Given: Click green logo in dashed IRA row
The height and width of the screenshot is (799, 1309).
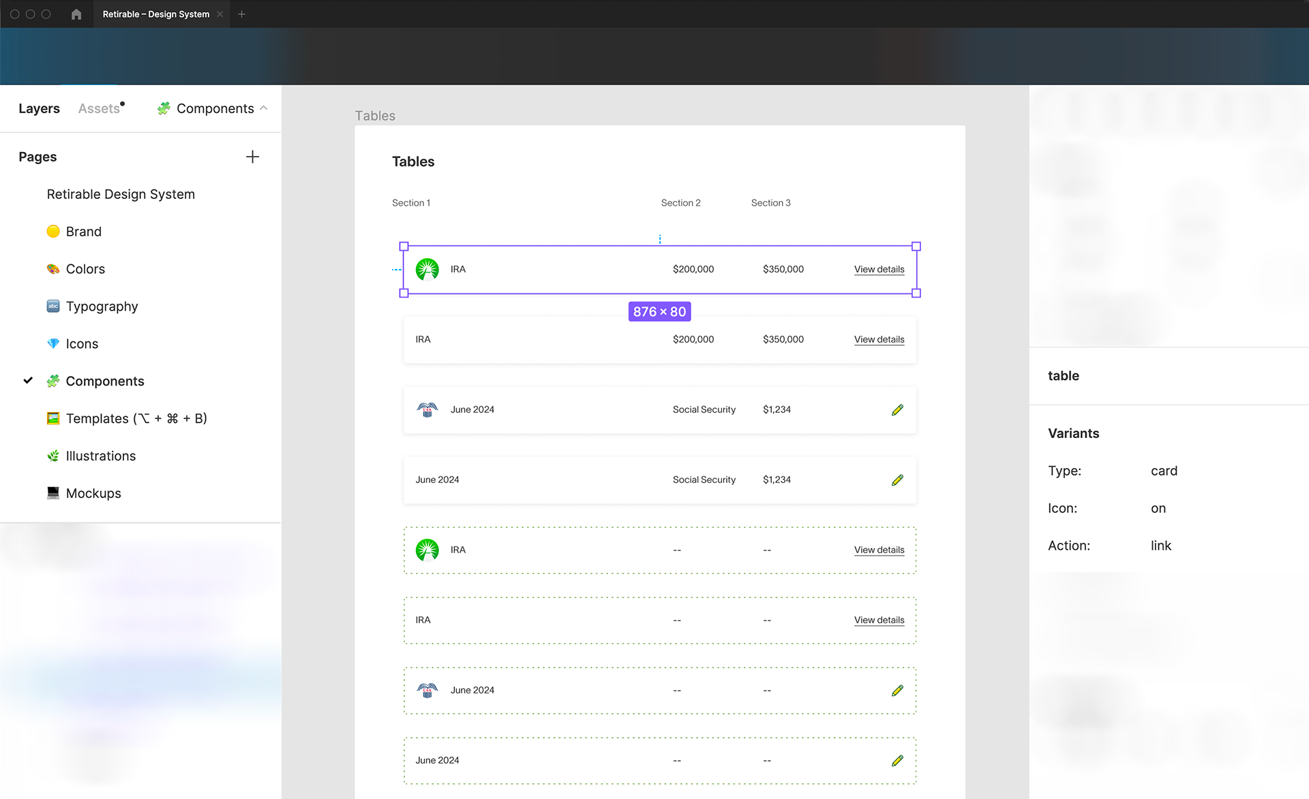Looking at the screenshot, I should coord(427,550).
